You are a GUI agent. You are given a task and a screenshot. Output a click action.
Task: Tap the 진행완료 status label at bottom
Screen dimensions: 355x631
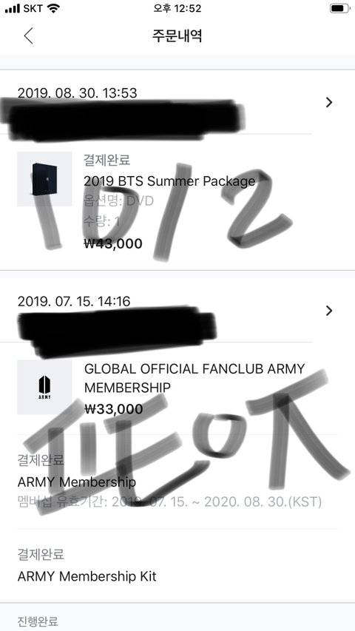[x=38, y=621]
